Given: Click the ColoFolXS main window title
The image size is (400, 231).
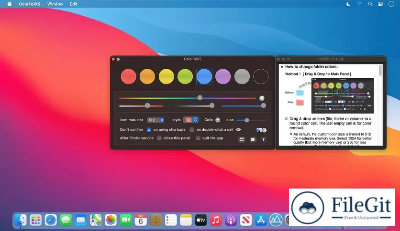Looking at the screenshot, I should click(193, 59).
